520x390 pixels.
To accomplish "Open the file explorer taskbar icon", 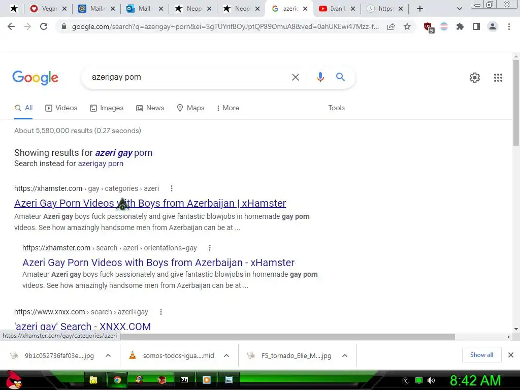I will coord(93,380).
